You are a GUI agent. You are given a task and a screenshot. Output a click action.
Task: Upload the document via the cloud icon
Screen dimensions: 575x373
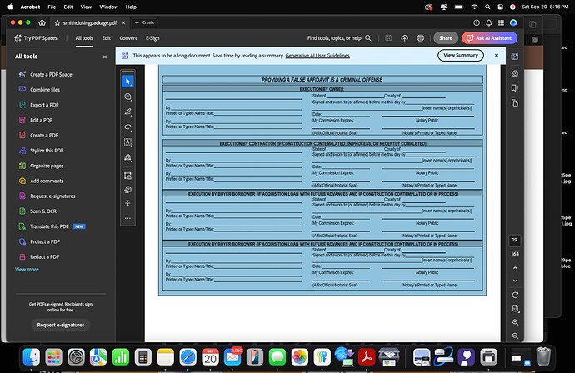pos(404,38)
